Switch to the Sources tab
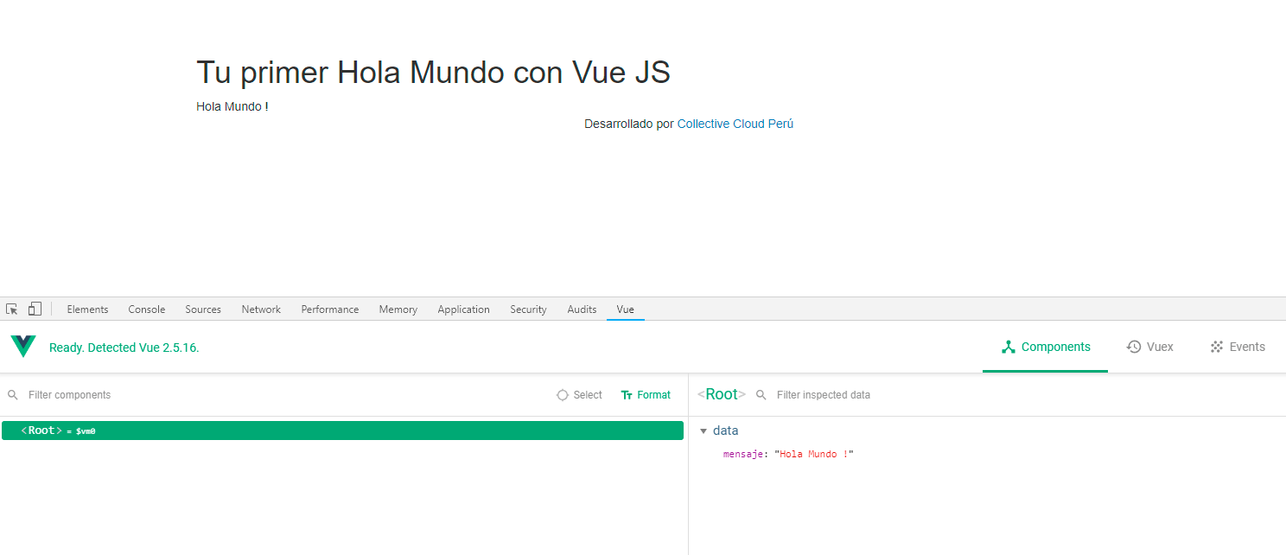Viewport: 1286px width, 555px height. pyautogui.click(x=203, y=309)
